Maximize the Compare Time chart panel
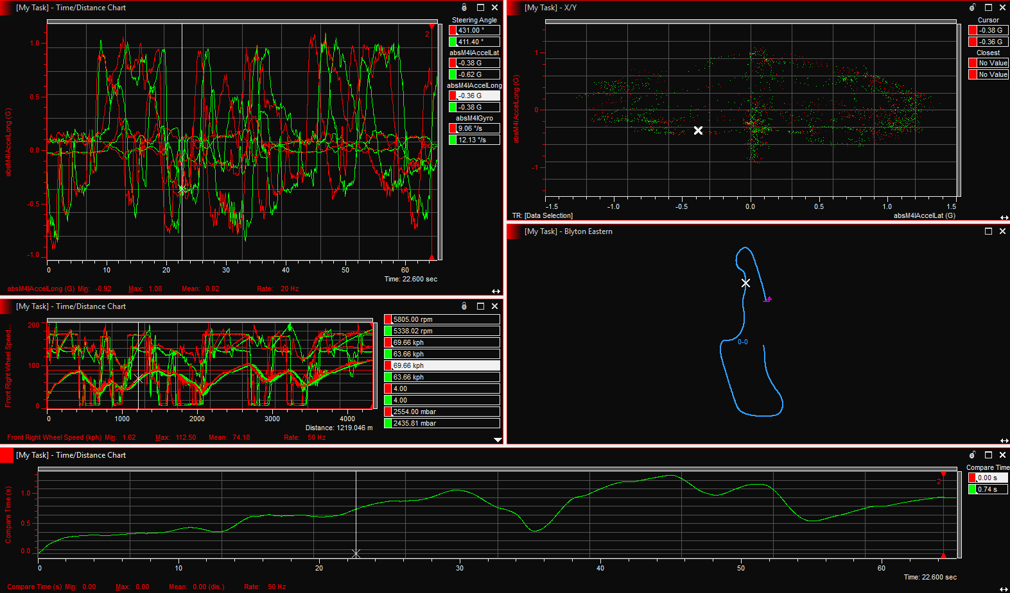This screenshot has width=1010, height=593. pyautogui.click(x=988, y=455)
